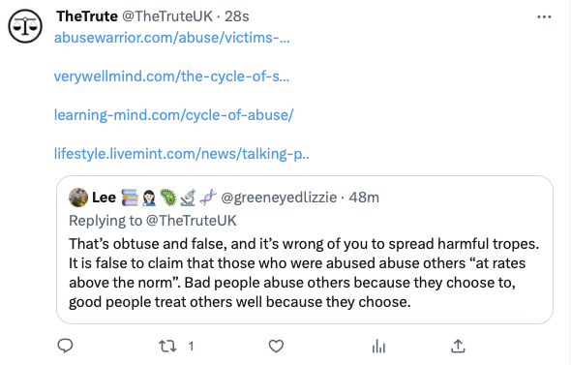Open the 28s tweet timestamp
The image size is (571, 365).
237,16
